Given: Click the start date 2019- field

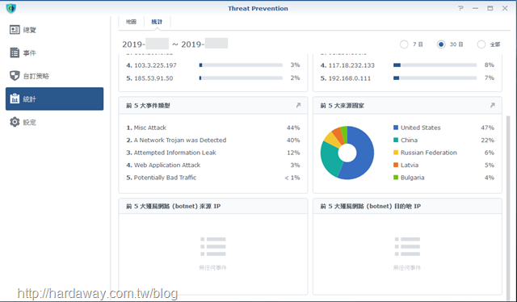Looking at the screenshot, I should (x=145, y=44).
